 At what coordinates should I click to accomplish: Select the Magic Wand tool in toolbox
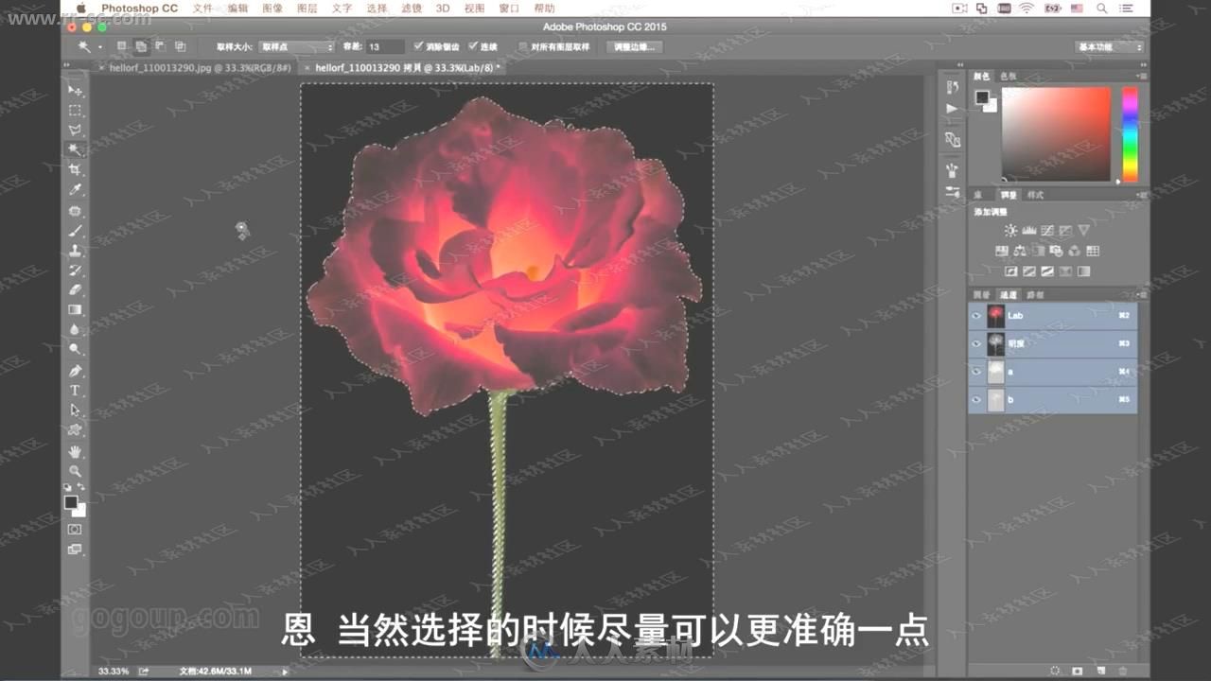(75, 150)
